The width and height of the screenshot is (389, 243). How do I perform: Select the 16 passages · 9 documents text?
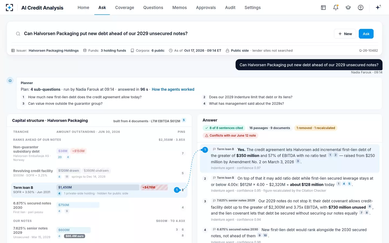click(x=270, y=128)
